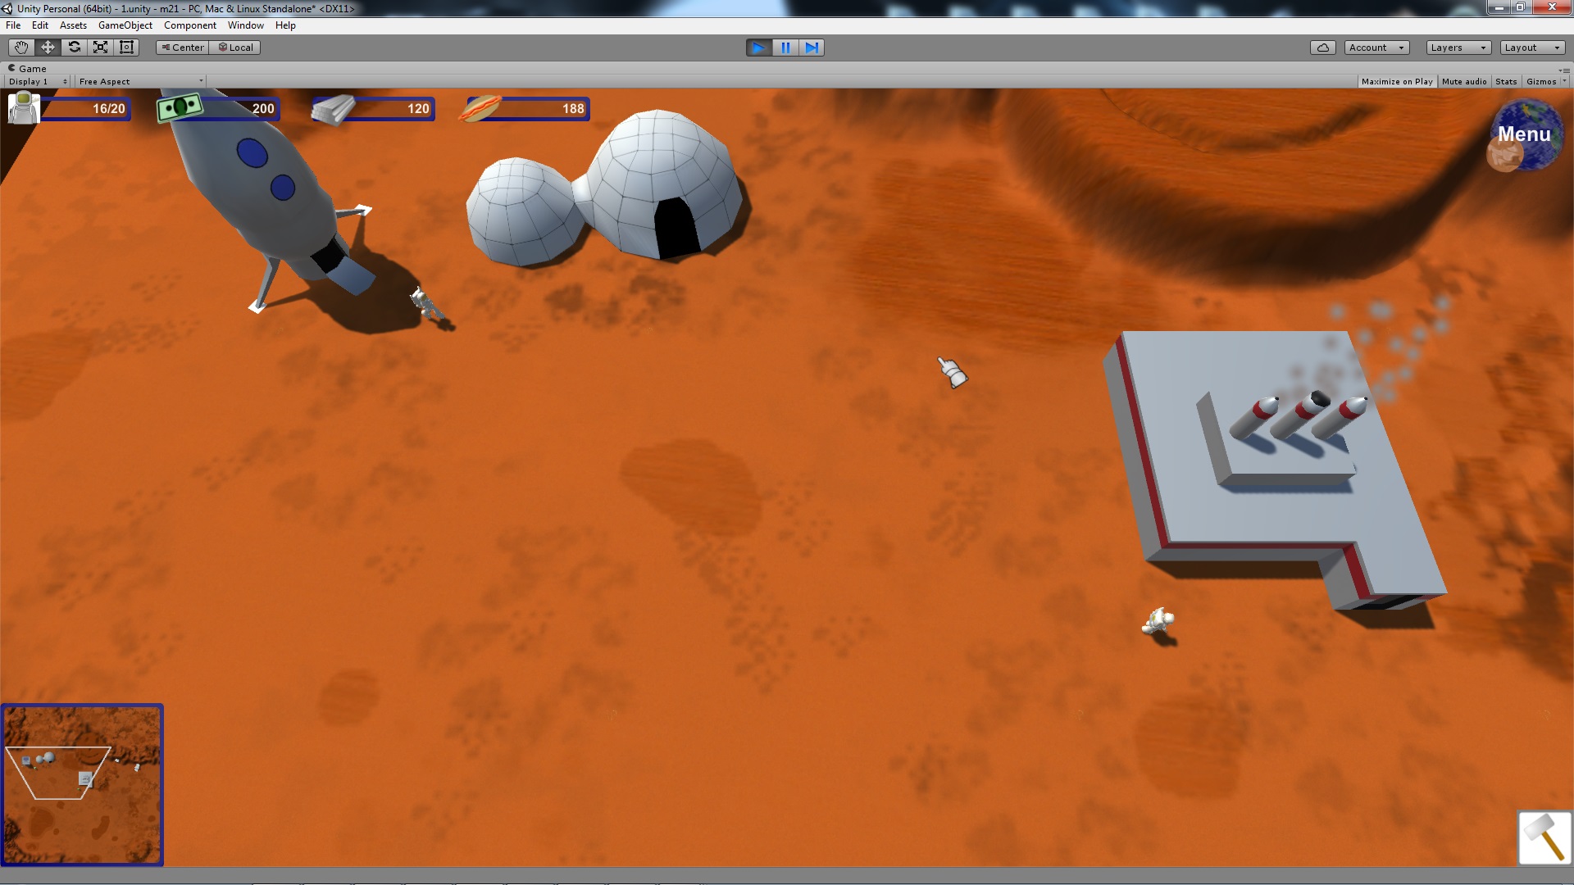This screenshot has height=885, width=1574.
Task: Open the GameObject menu
Action: 125,25
